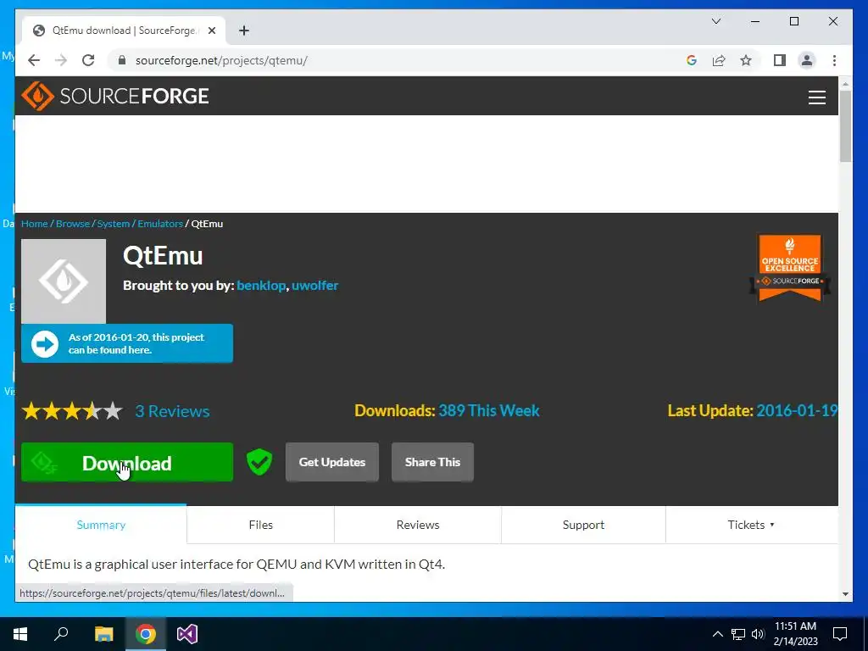868x651 pixels.
Task: Show hidden system tray icons chevron
Action: pyautogui.click(x=717, y=634)
